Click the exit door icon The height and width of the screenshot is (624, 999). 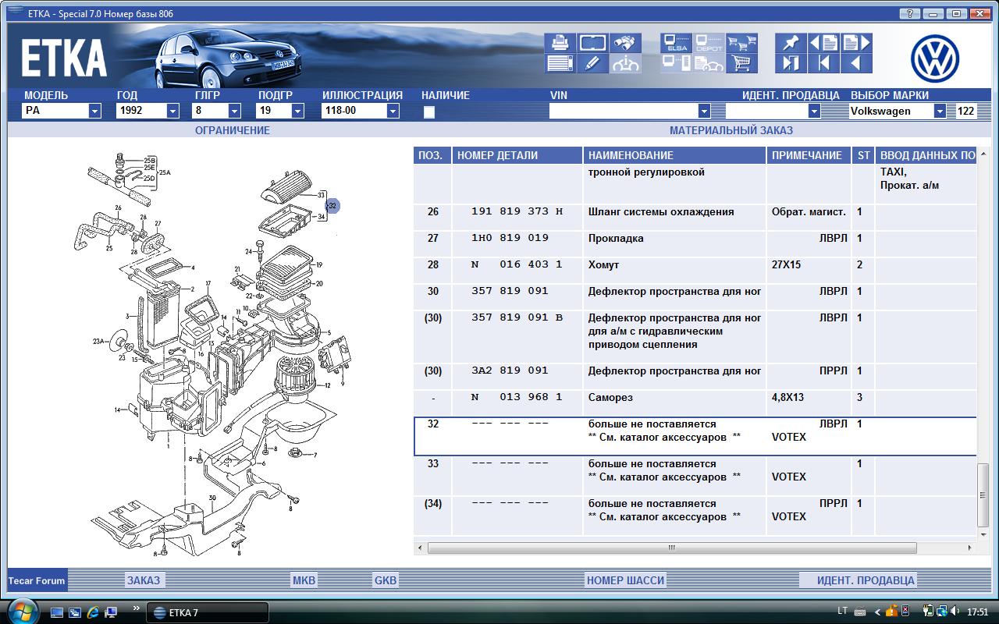coord(791,64)
